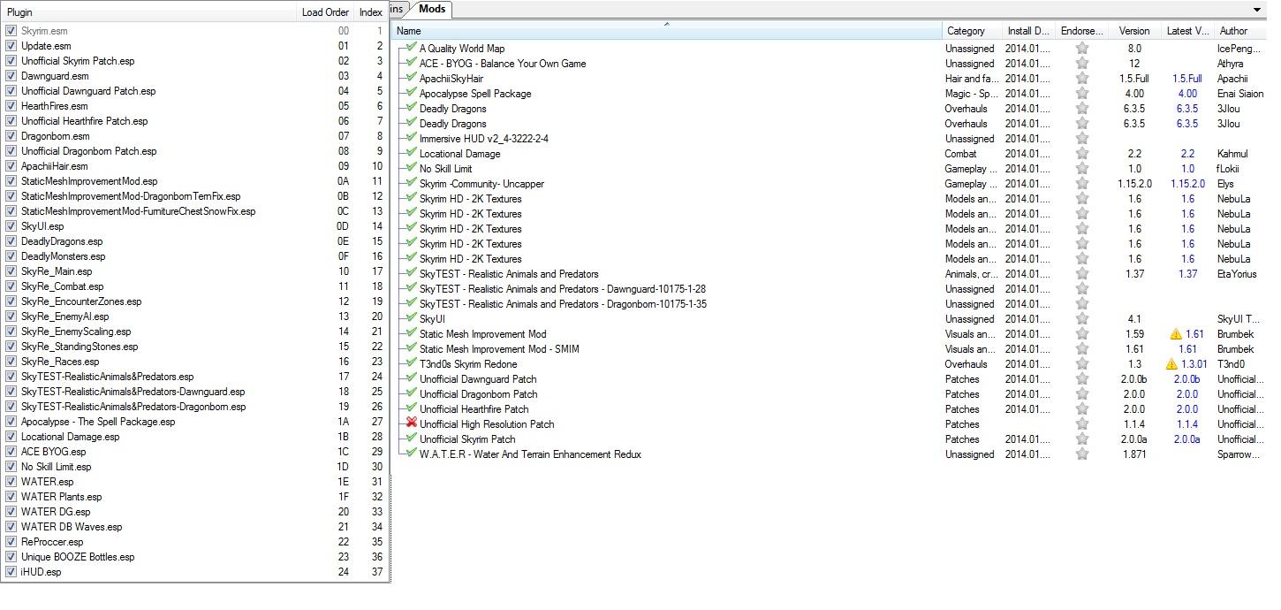Click the endorse star for T3nd0s Skyrim Redone
The image size is (1281, 610).
coord(1081,364)
